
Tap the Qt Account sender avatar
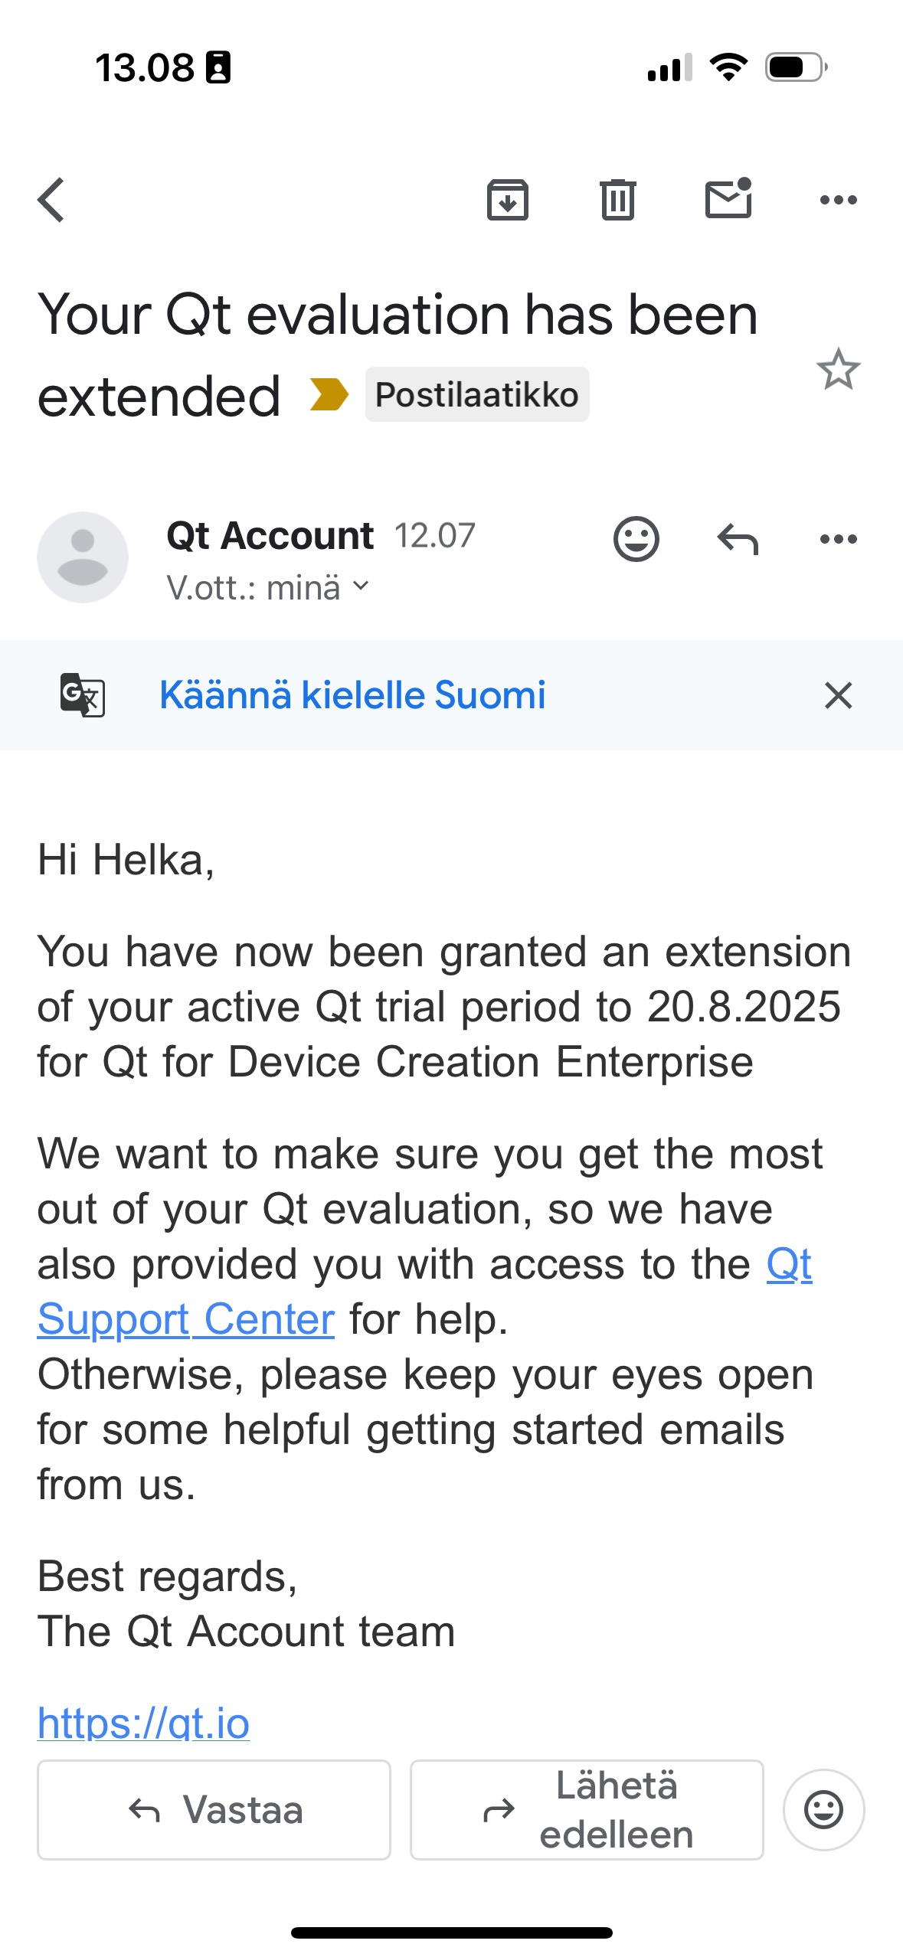point(83,557)
